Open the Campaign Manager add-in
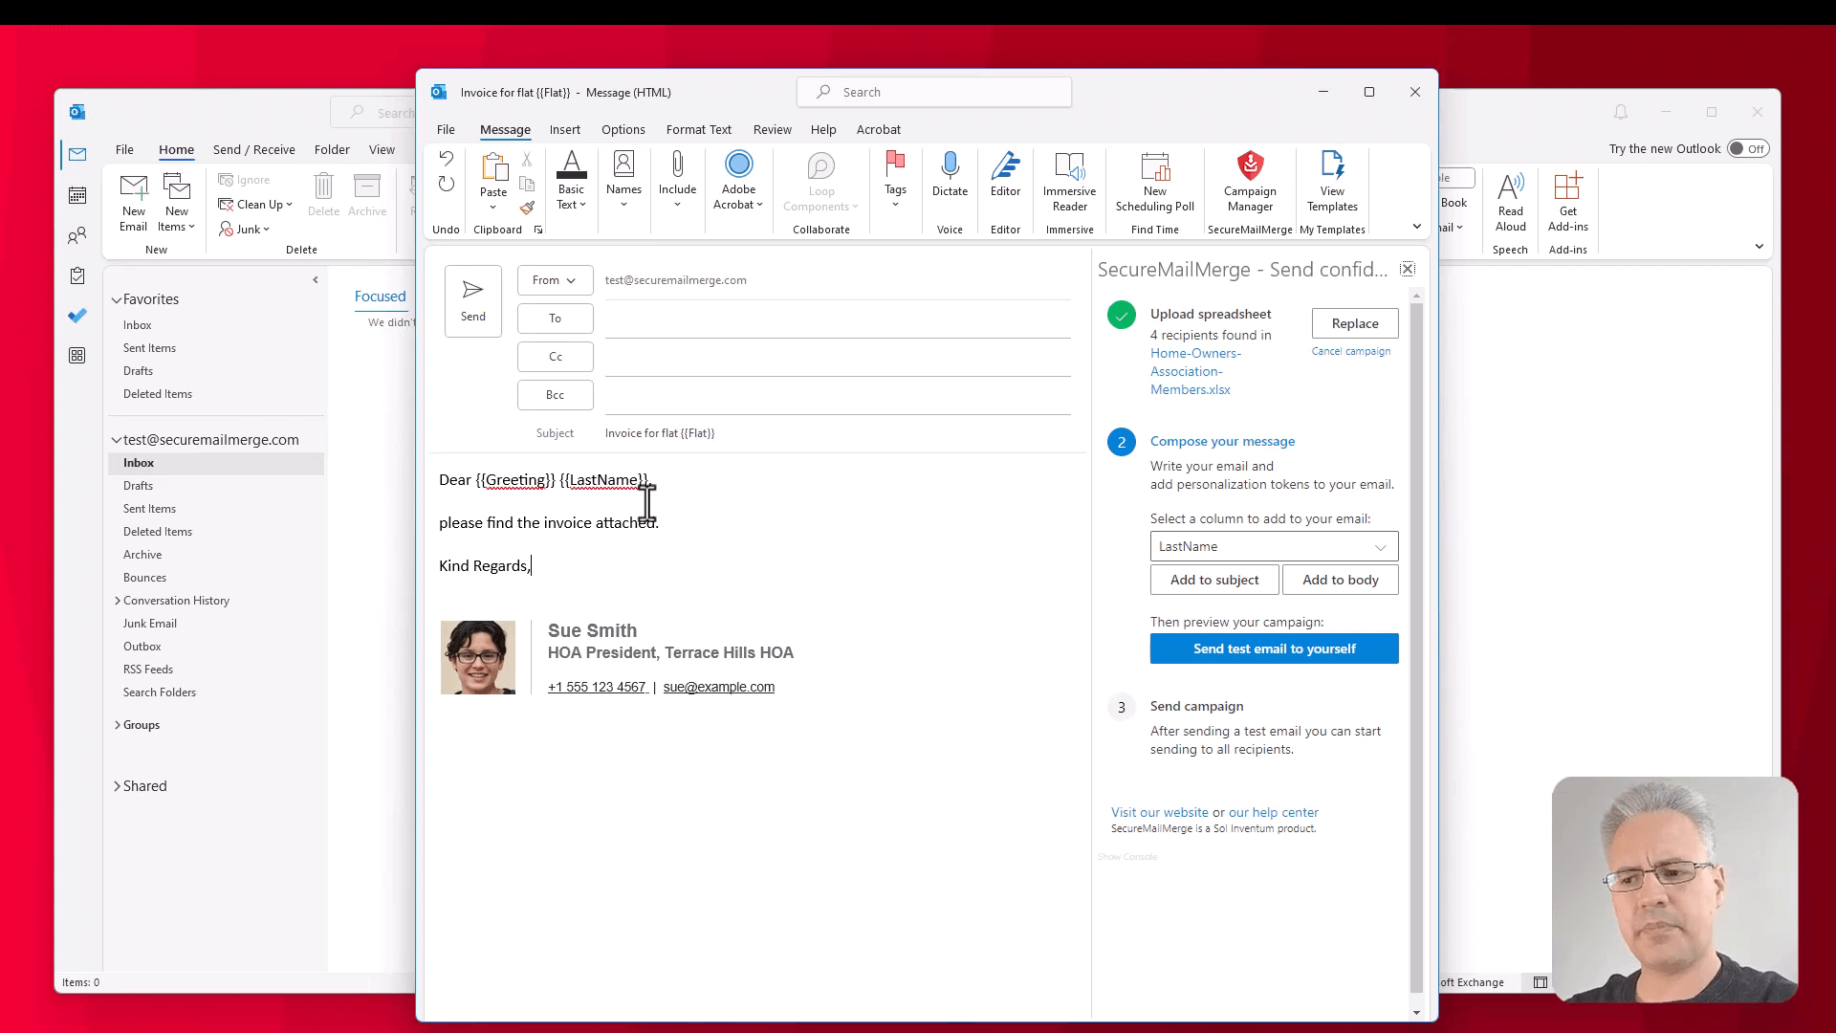 [x=1249, y=182]
